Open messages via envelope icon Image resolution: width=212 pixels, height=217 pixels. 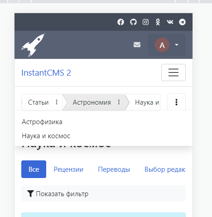(137, 45)
